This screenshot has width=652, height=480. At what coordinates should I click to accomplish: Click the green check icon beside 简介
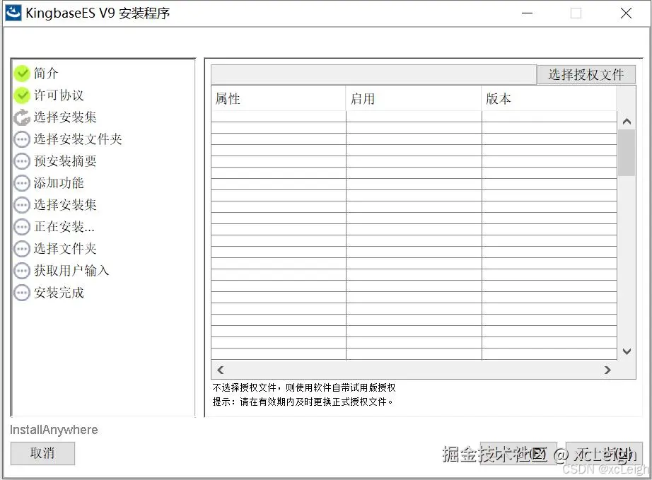(x=21, y=73)
